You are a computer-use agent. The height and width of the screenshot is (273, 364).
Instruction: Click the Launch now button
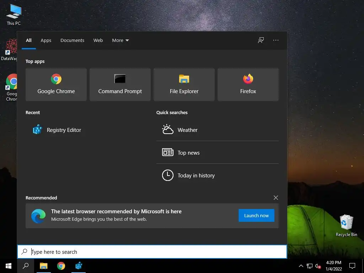pyautogui.click(x=256, y=215)
